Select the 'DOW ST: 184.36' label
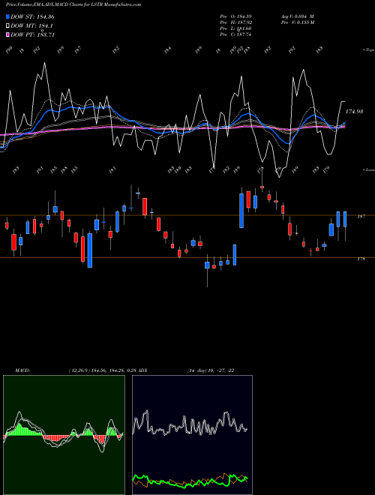This screenshot has width=375, height=495. (33, 16)
